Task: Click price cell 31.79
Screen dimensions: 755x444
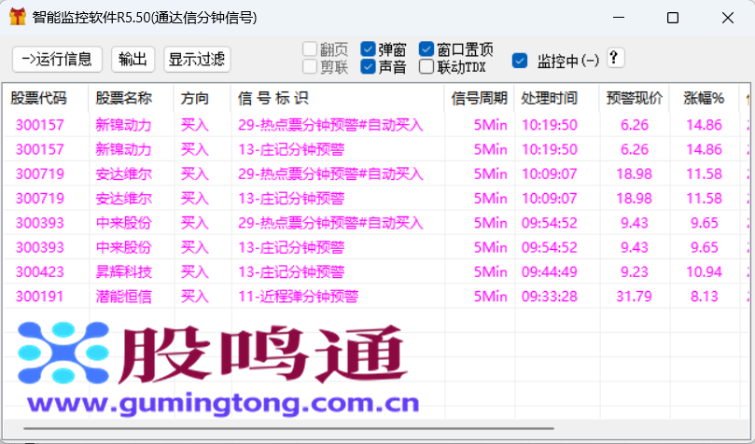Action: 634,297
